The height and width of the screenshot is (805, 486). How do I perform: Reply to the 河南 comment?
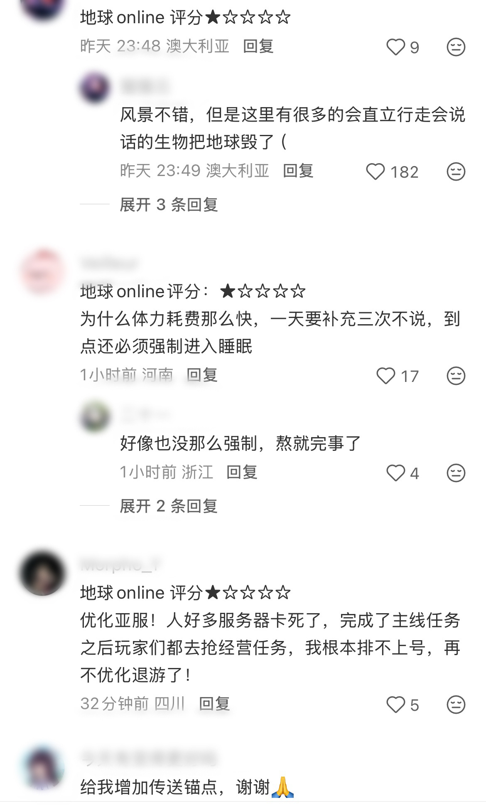pos(202,375)
